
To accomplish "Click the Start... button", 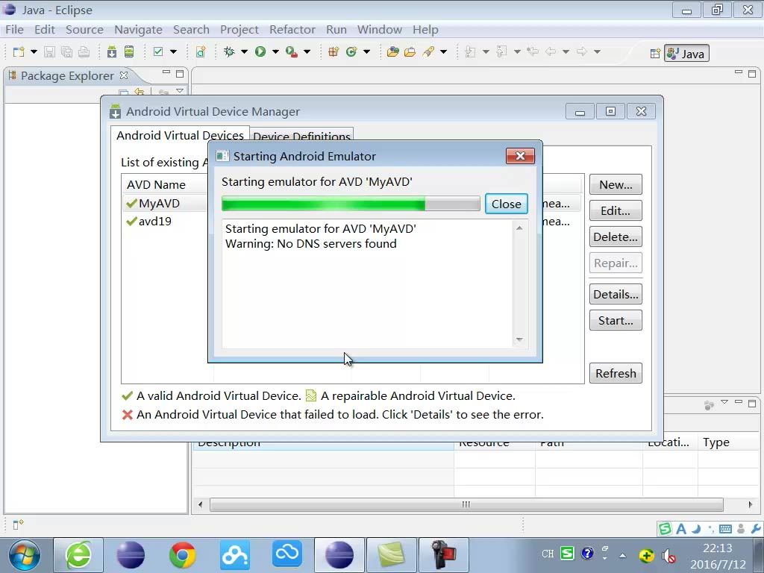I will [616, 321].
